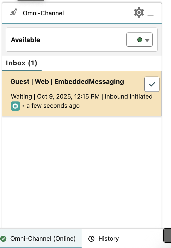The width and height of the screenshot is (171, 248).
Task: Open the Available status selector box
Action: point(139,40)
